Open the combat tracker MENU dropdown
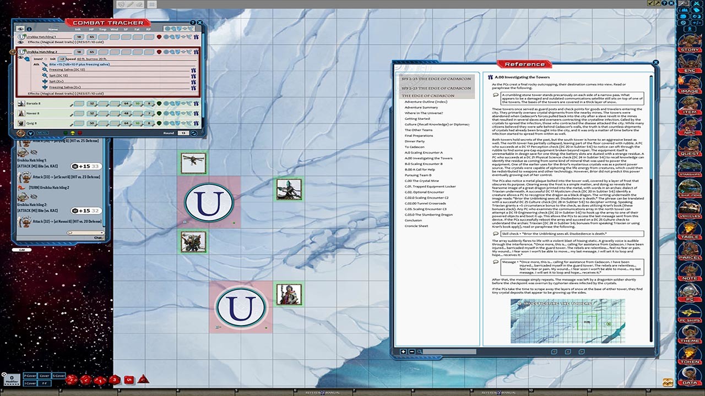Screen dimensions: 705x396 pyautogui.click(x=43, y=133)
